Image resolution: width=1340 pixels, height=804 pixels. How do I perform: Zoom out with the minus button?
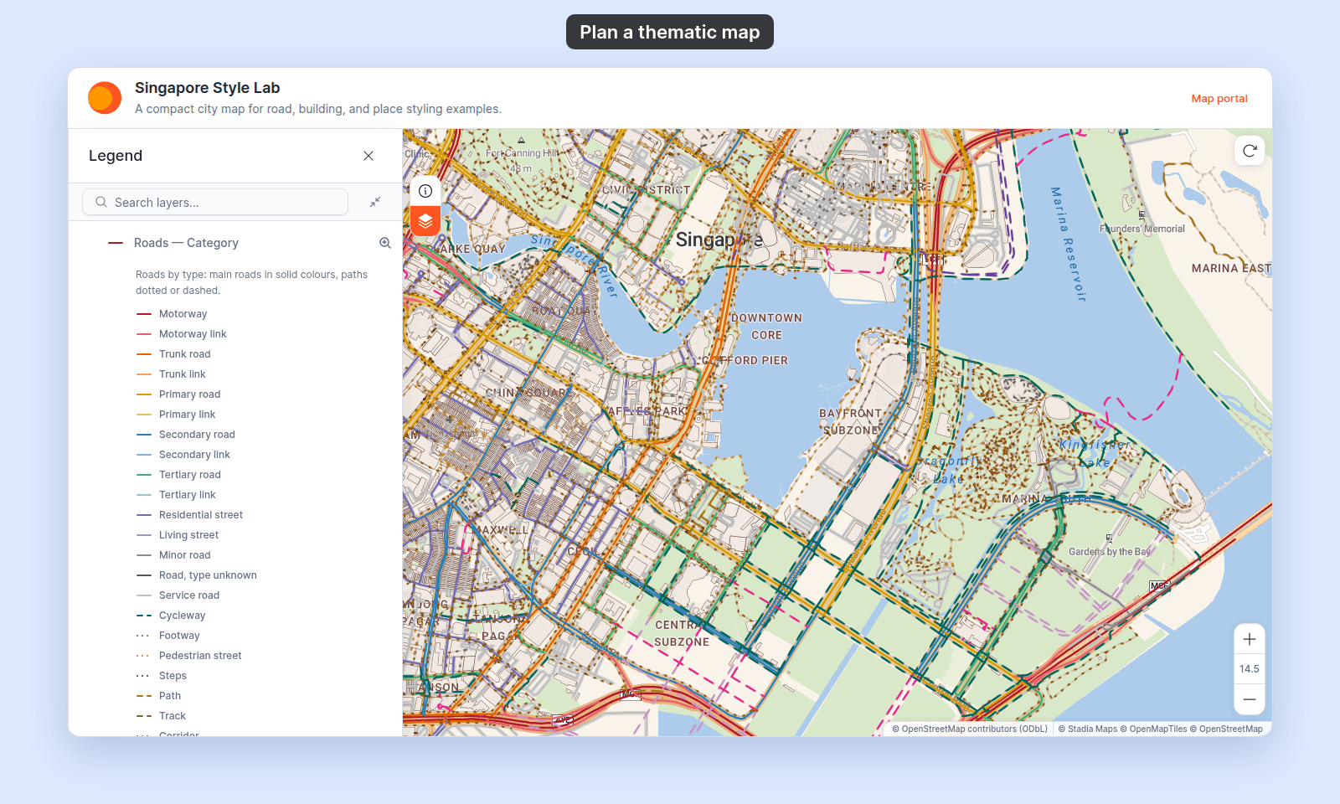click(x=1250, y=699)
